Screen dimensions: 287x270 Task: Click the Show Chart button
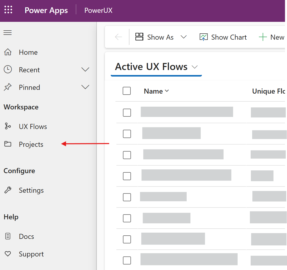tap(223, 37)
